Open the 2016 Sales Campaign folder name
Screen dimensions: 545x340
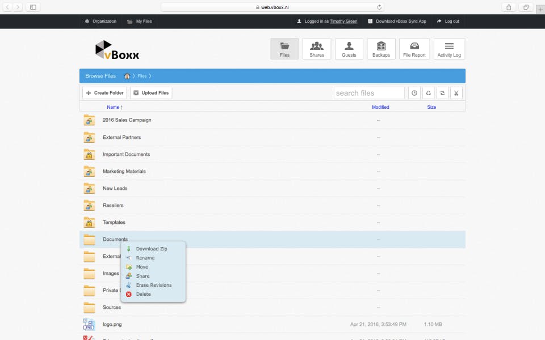pos(127,120)
